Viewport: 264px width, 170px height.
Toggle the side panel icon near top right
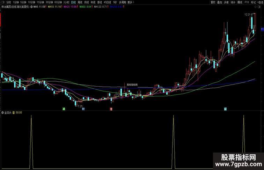(x=259, y=7)
